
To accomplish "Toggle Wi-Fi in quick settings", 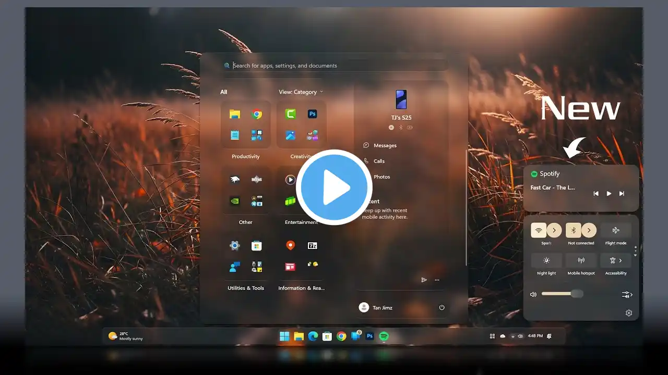I will click(539, 230).
